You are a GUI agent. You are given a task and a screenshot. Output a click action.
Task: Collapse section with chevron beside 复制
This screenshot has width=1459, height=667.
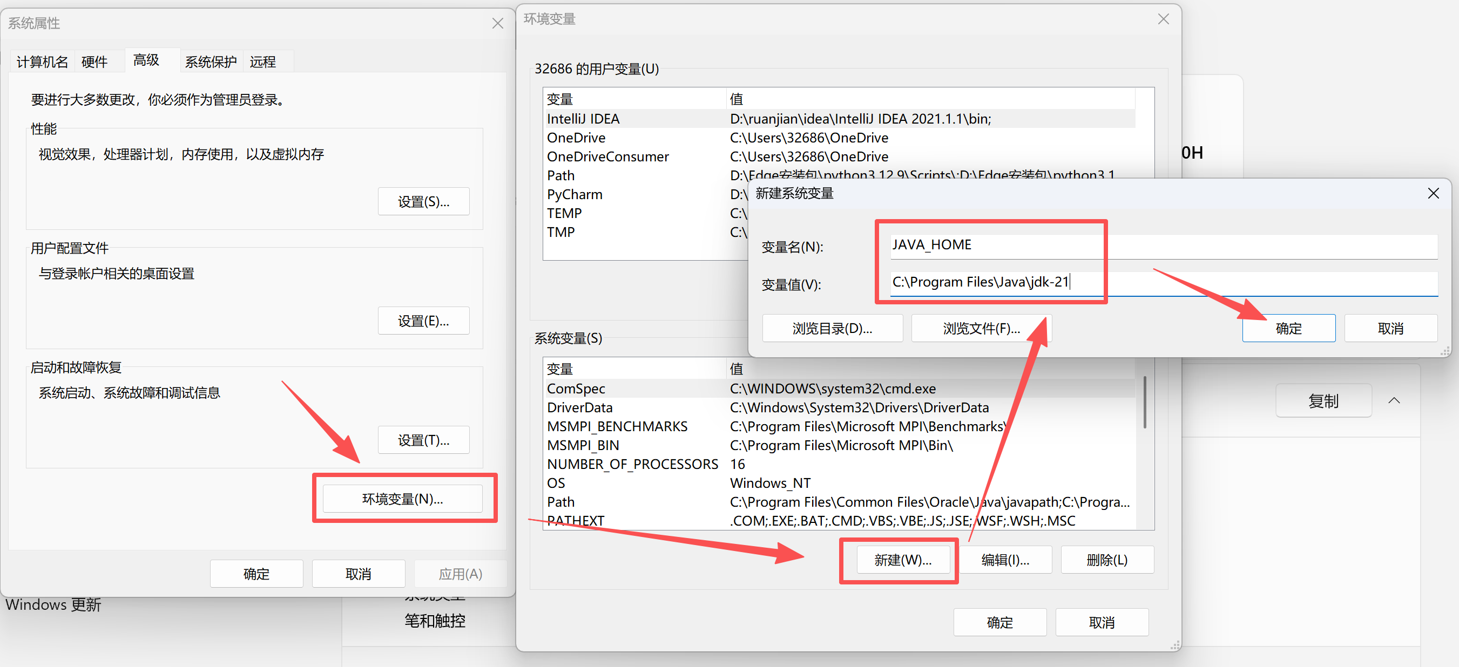1394,401
